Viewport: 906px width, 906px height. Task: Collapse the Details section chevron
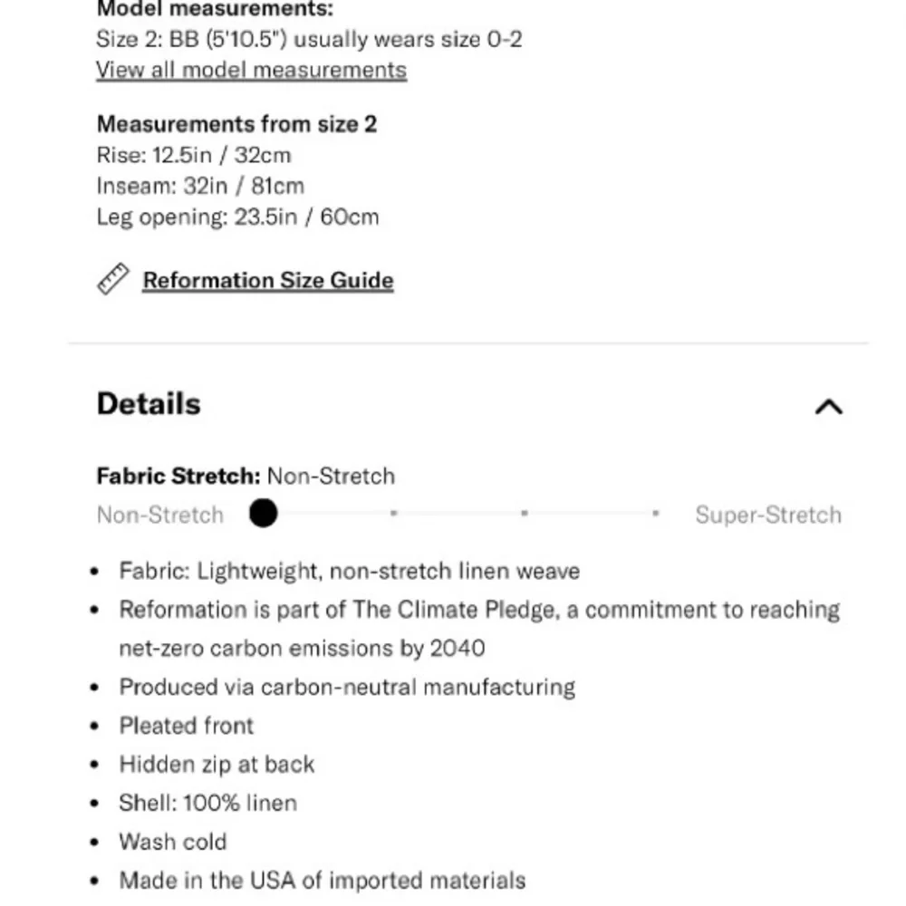tap(829, 407)
